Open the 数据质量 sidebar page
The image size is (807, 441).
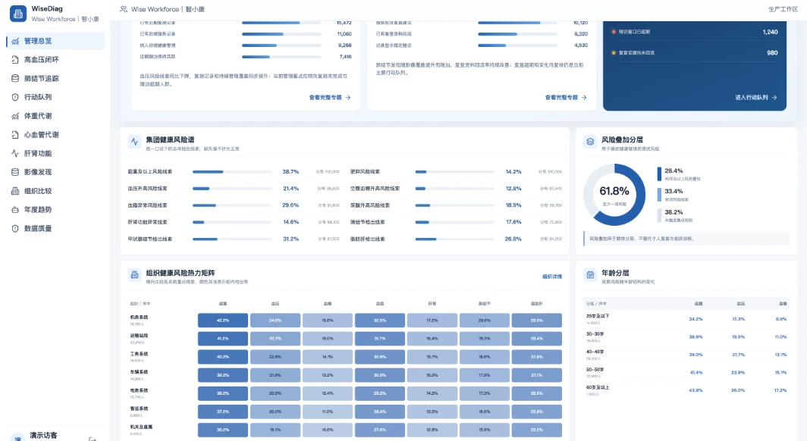point(55,228)
